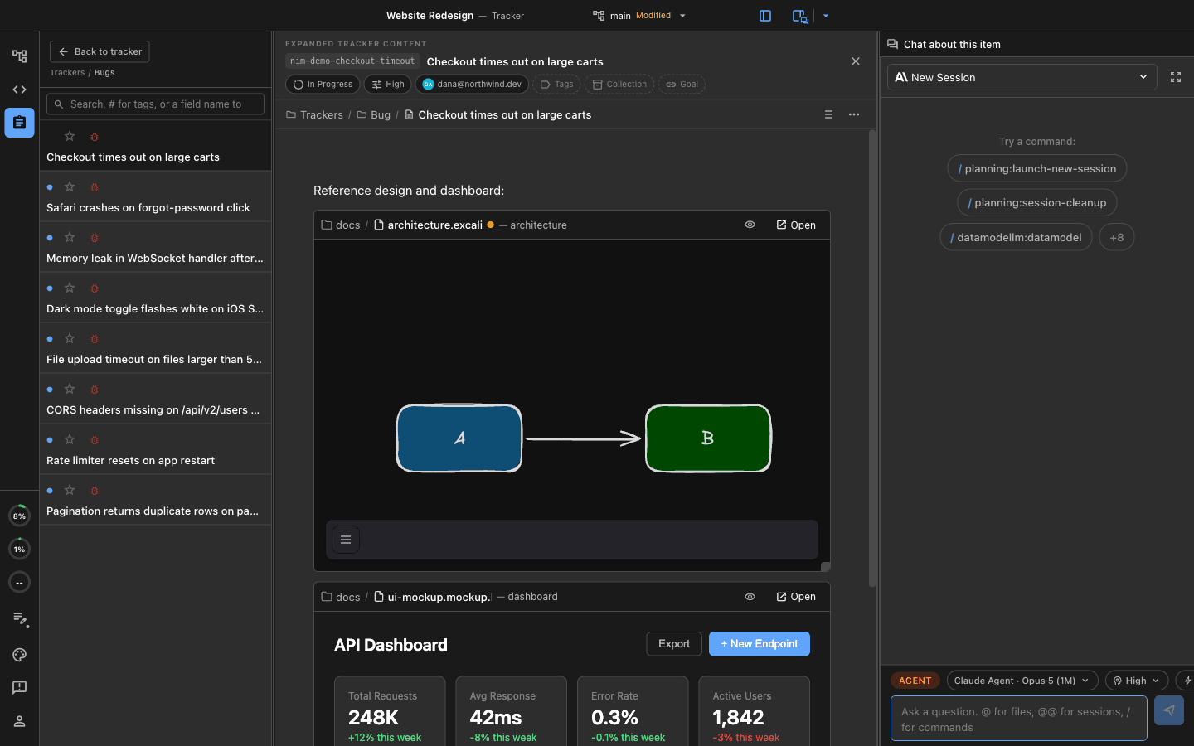Star the Safari crashes item

click(70, 186)
